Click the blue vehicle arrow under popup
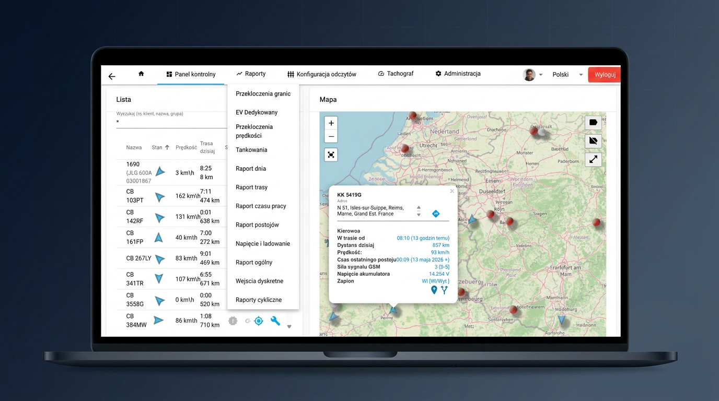The width and height of the screenshot is (719, 401). [x=393, y=310]
